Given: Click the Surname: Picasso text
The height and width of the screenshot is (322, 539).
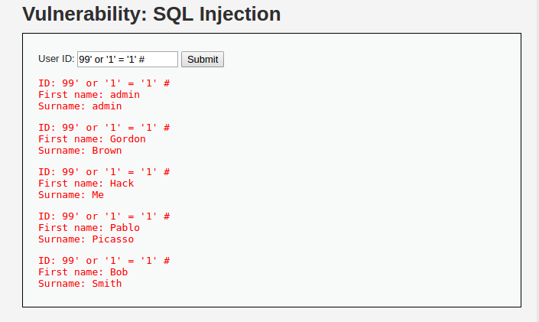Looking at the screenshot, I should (86, 239).
